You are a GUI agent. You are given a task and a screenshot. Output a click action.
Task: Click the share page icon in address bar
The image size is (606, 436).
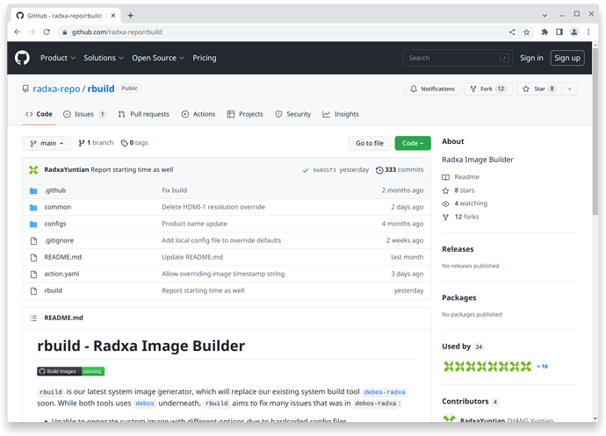(x=512, y=32)
